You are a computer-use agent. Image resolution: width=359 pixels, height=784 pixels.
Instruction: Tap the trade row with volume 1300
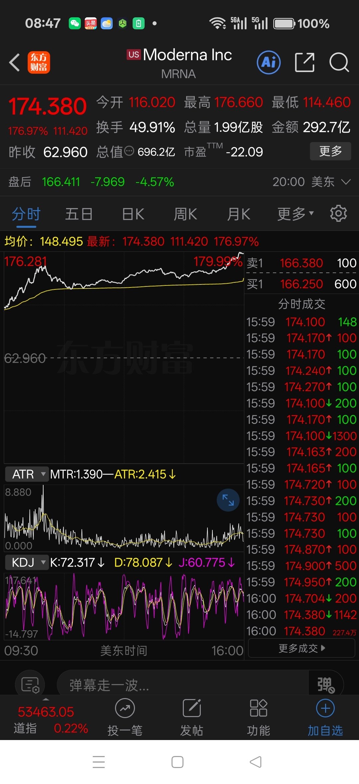(x=301, y=436)
